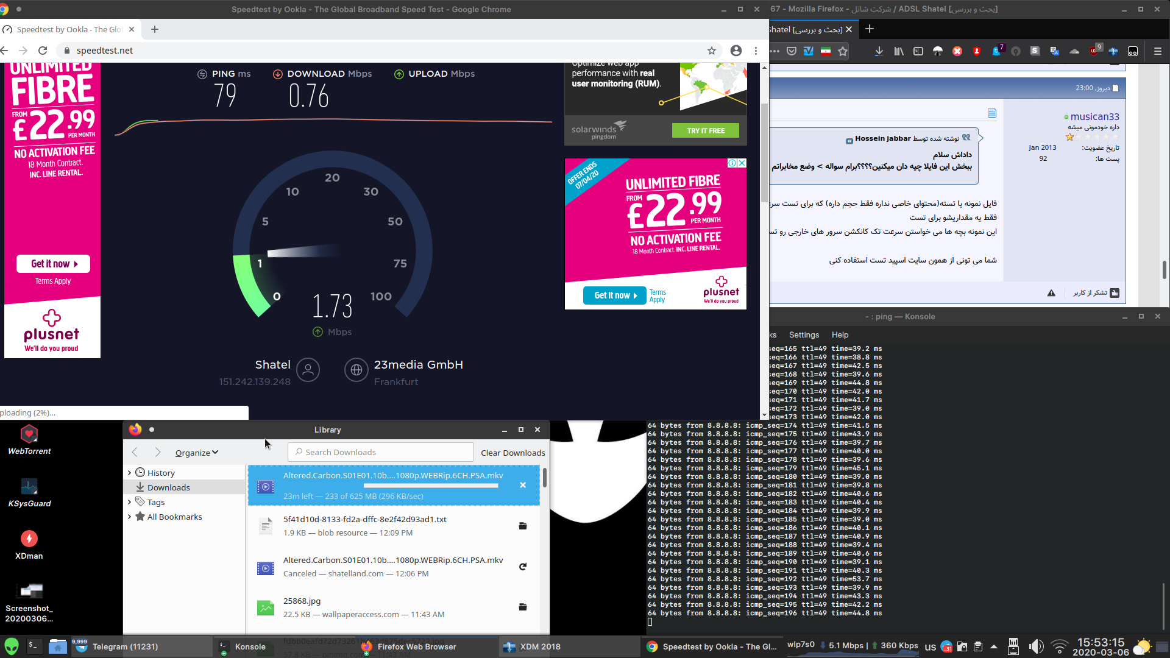Screen dimensions: 1170x658
Task: Click Get it now on left plusnet ad
Action: click(53, 264)
